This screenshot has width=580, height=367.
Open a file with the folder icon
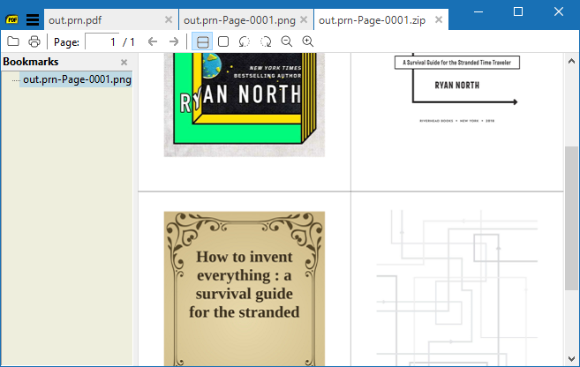click(x=13, y=41)
